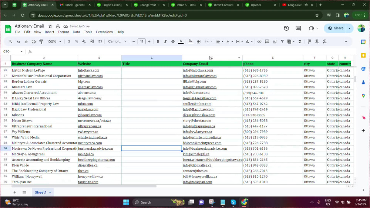
Task: Open the fill color picker
Action: (x=191, y=41)
